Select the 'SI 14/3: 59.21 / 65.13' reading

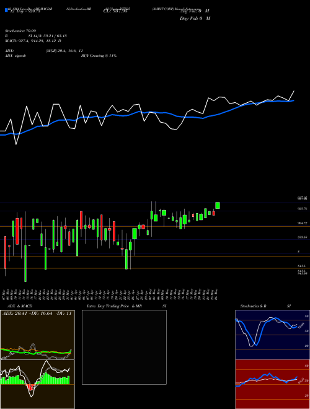48,36
